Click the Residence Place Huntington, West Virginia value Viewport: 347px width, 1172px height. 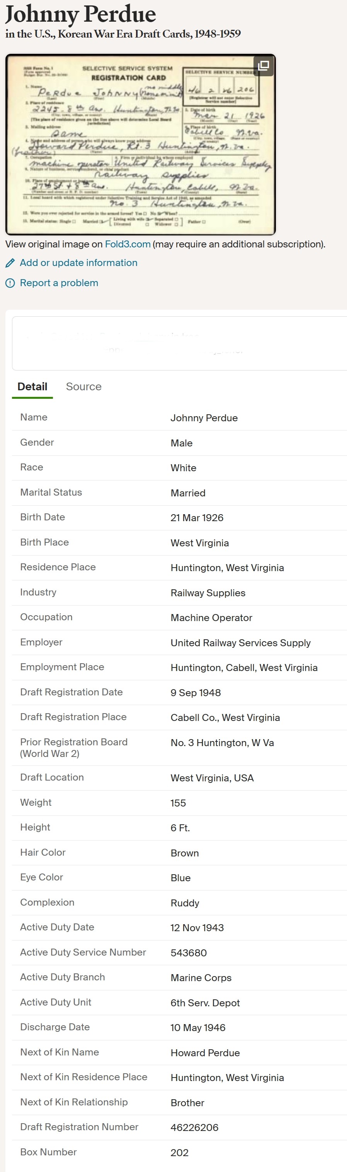tap(227, 568)
